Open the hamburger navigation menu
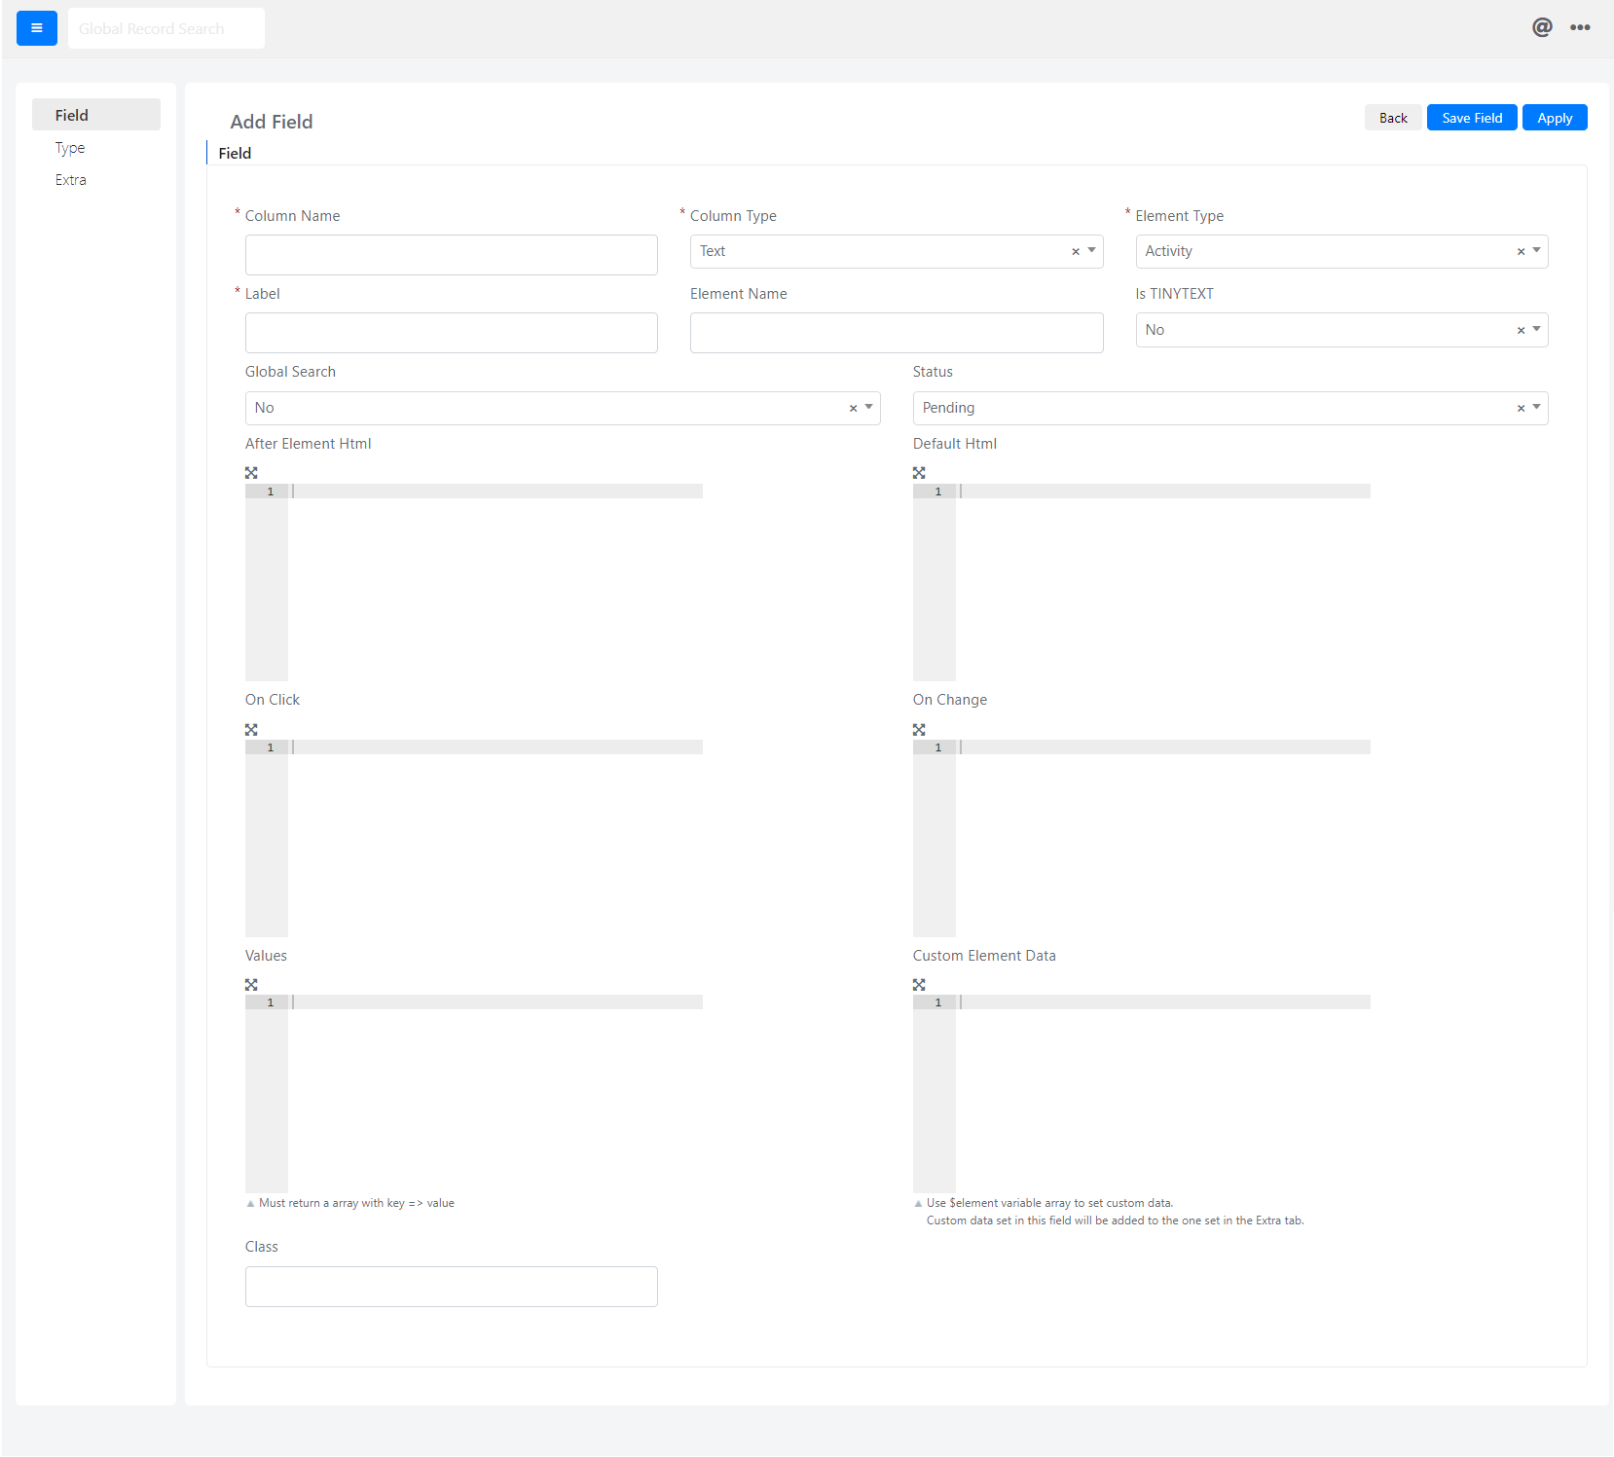 click(37, 28)
